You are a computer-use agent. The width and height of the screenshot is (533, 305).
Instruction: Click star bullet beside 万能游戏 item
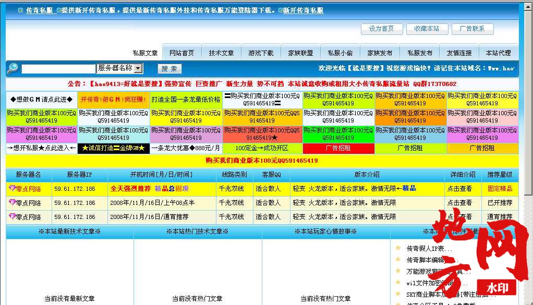coord(398,271)
